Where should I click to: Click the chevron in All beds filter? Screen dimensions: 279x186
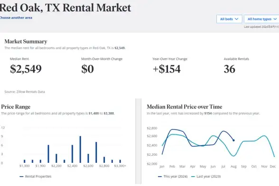pyautogui.click(x=236, y=19)
